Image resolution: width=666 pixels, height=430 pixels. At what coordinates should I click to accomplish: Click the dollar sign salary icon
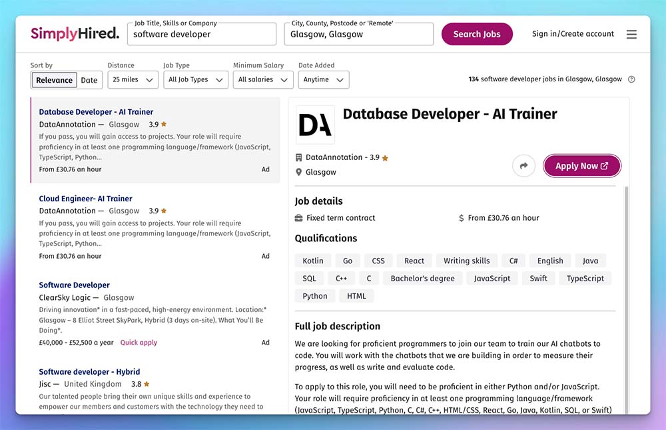click(x=462, y=218)
